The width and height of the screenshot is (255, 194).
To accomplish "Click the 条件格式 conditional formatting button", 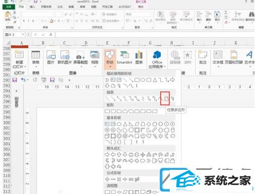I will tap(161, 16).
